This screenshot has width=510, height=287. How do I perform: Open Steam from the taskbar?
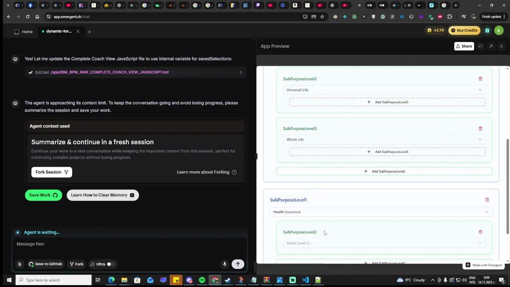pyautogui.click(x=228, y=280)
